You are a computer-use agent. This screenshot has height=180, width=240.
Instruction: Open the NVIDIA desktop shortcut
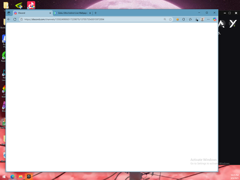pyautogui.click(x=19, y=6)
